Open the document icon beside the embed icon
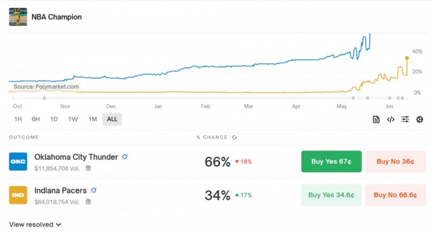This screenshot has height=234, width=433. tap(376, 119)
